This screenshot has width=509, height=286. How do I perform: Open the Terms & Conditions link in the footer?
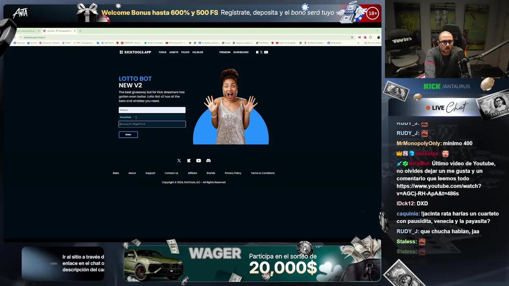click(x=263, y=173)
